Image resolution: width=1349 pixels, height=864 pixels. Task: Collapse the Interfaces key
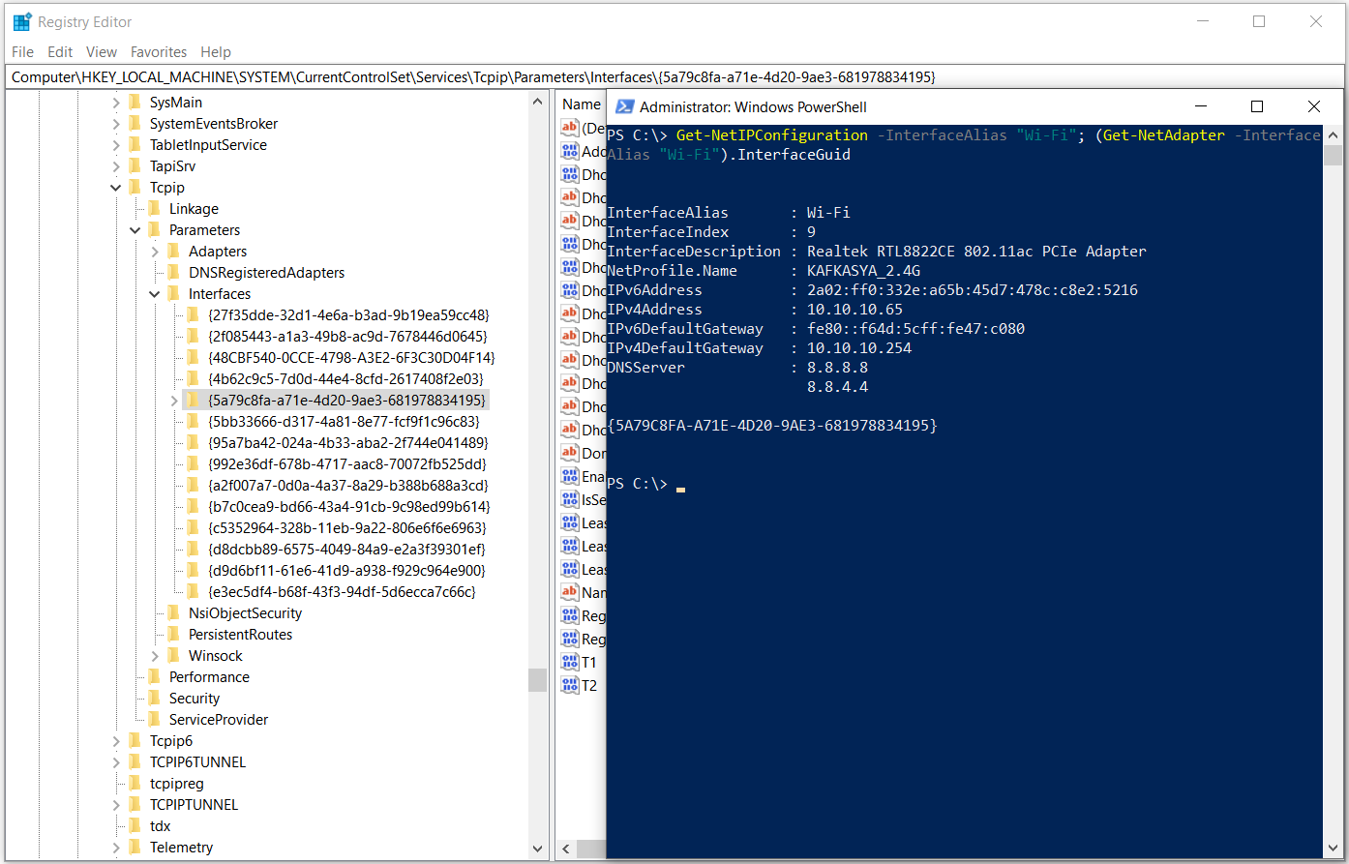tap(155, 294)
